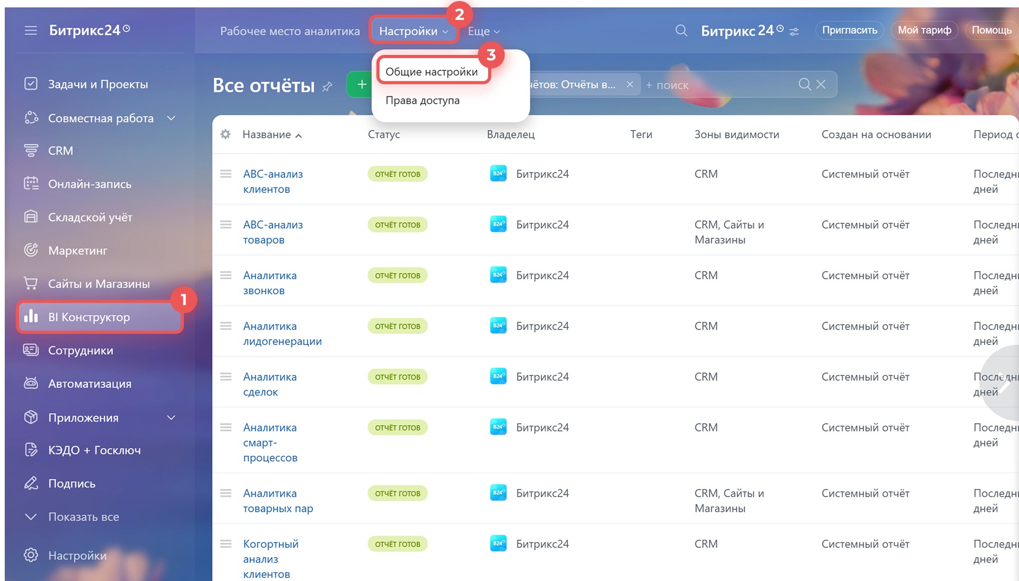
Task: Open the Аналитика лидогенерации report
Action: coord(283,333)
